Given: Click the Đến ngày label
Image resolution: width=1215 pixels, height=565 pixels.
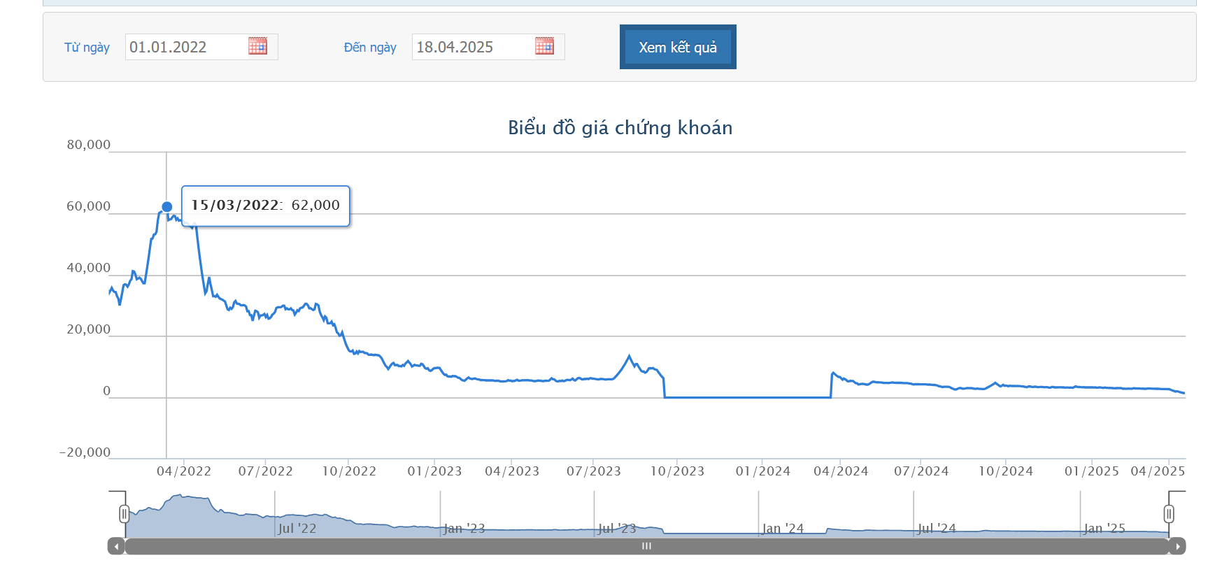Looking at the screenshot, I should click(x=370, y=48).
